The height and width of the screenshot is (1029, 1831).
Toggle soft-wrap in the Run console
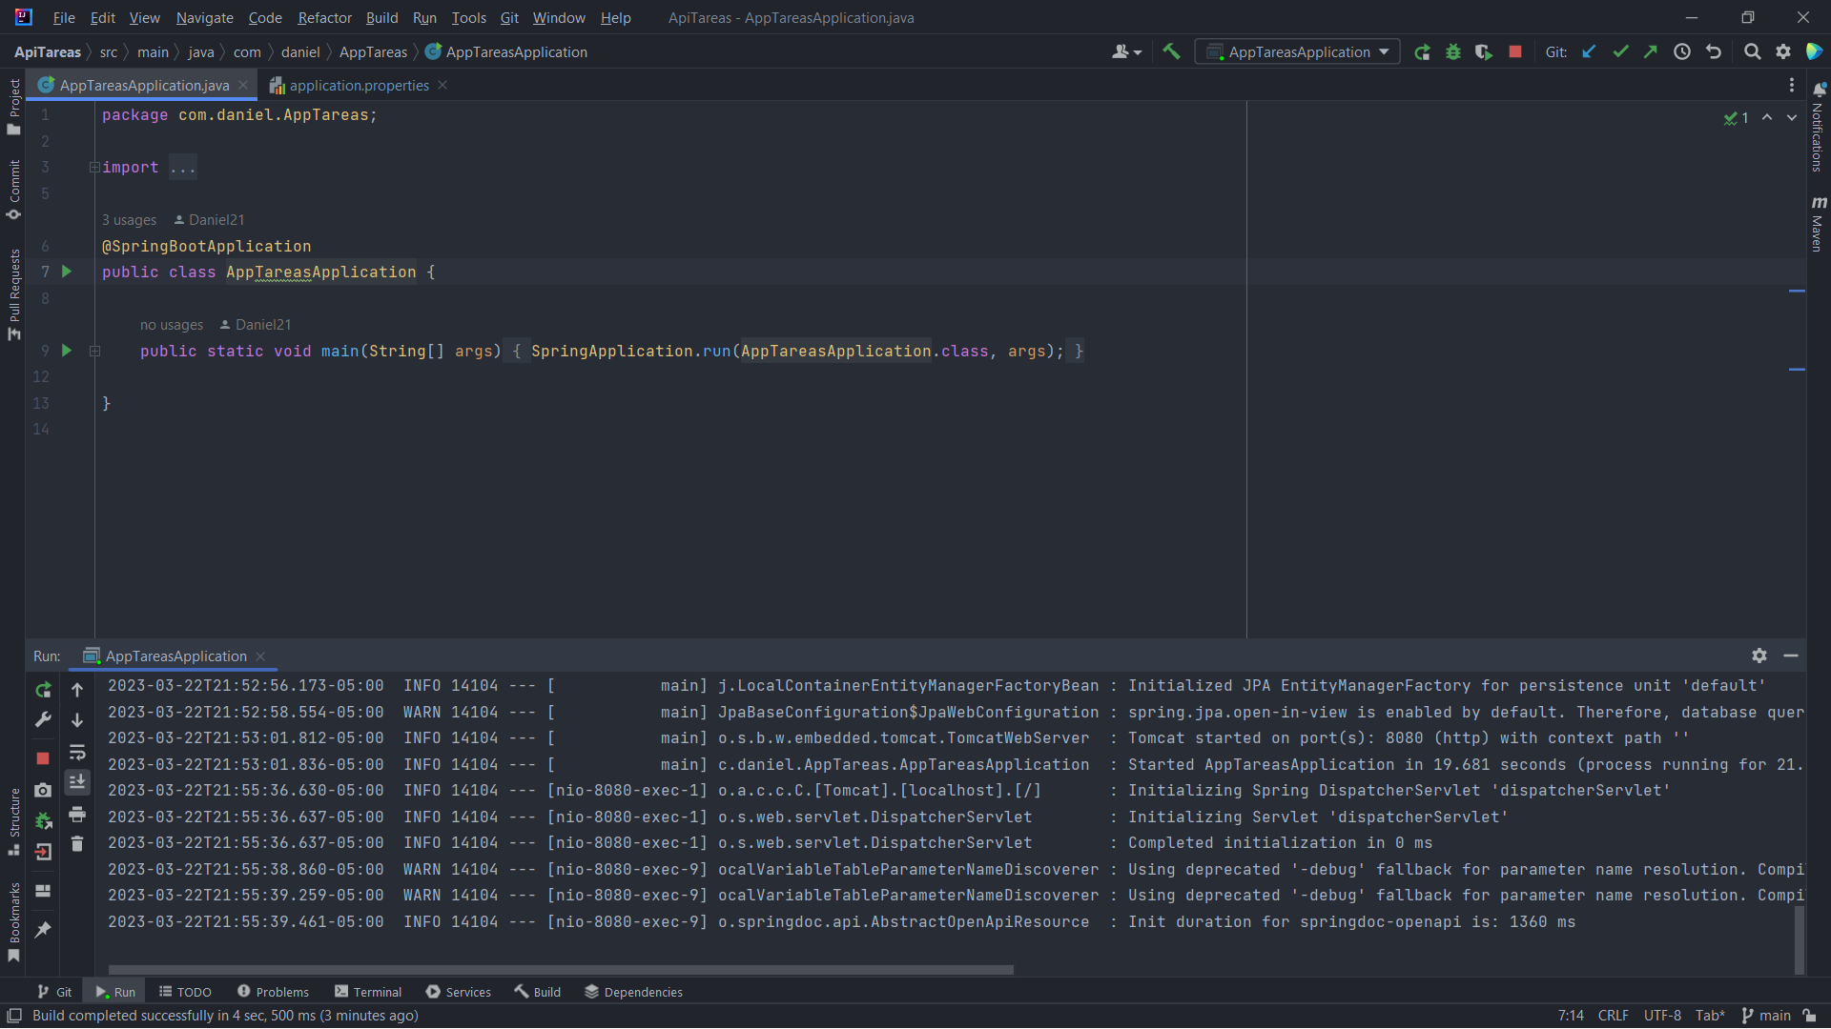pyautogui.click(x=77, y=753)
